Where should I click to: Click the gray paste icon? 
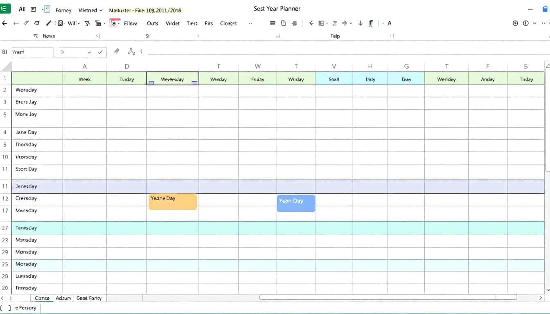[x=294, y=23]
